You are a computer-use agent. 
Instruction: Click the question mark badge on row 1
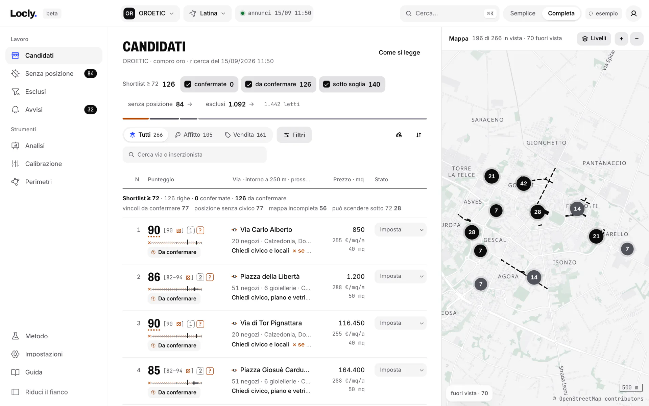coord(200,230)
